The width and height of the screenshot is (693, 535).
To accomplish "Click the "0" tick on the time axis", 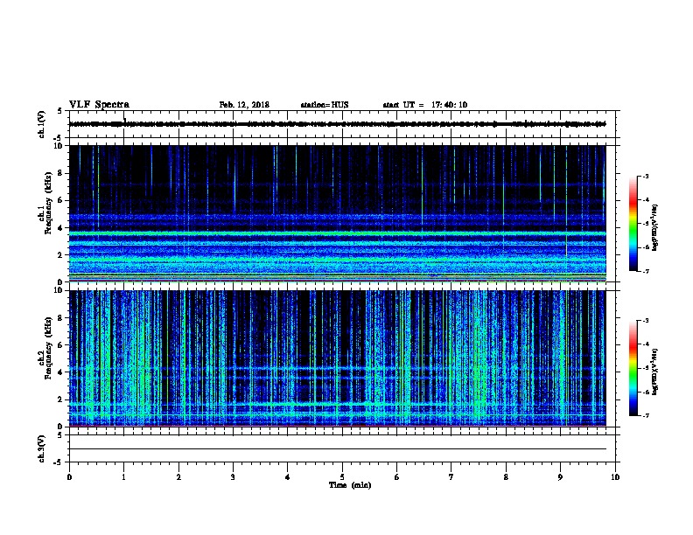I will point(69,477).
